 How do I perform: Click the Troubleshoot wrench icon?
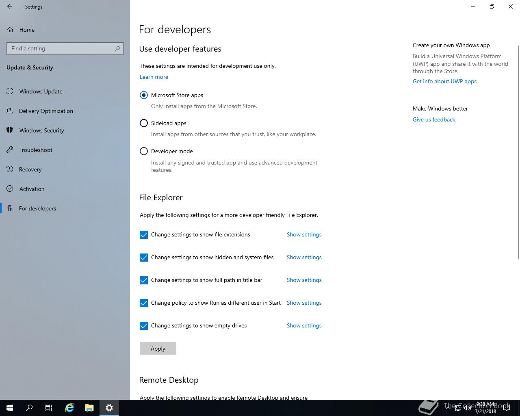[x=10, y=150]
